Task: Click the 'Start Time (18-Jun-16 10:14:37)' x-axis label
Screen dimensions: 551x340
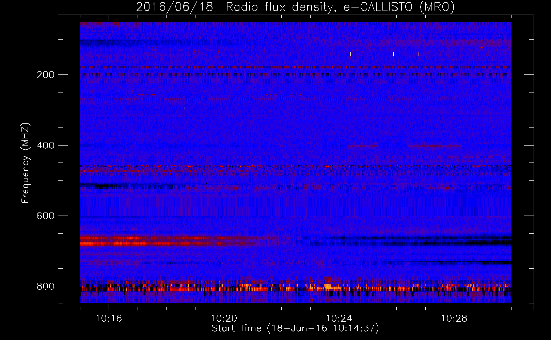Action: (x=295, y=328)
